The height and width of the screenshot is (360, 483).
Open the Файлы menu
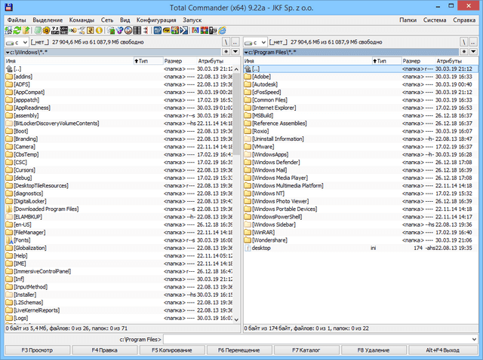coord(17,20)
